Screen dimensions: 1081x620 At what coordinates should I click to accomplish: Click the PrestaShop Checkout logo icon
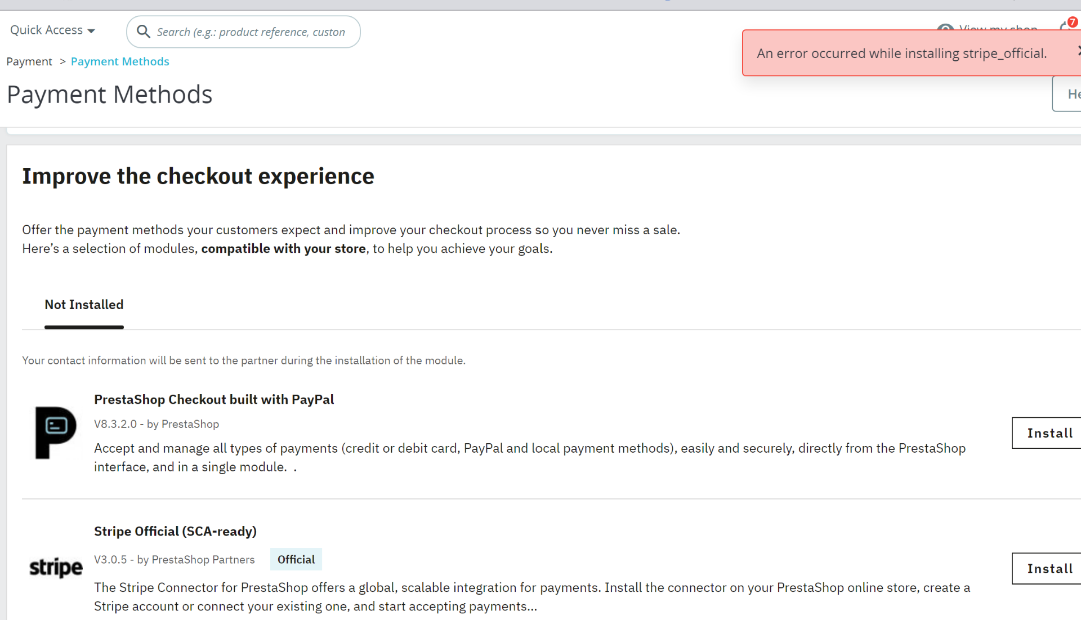tap(55, 432)
